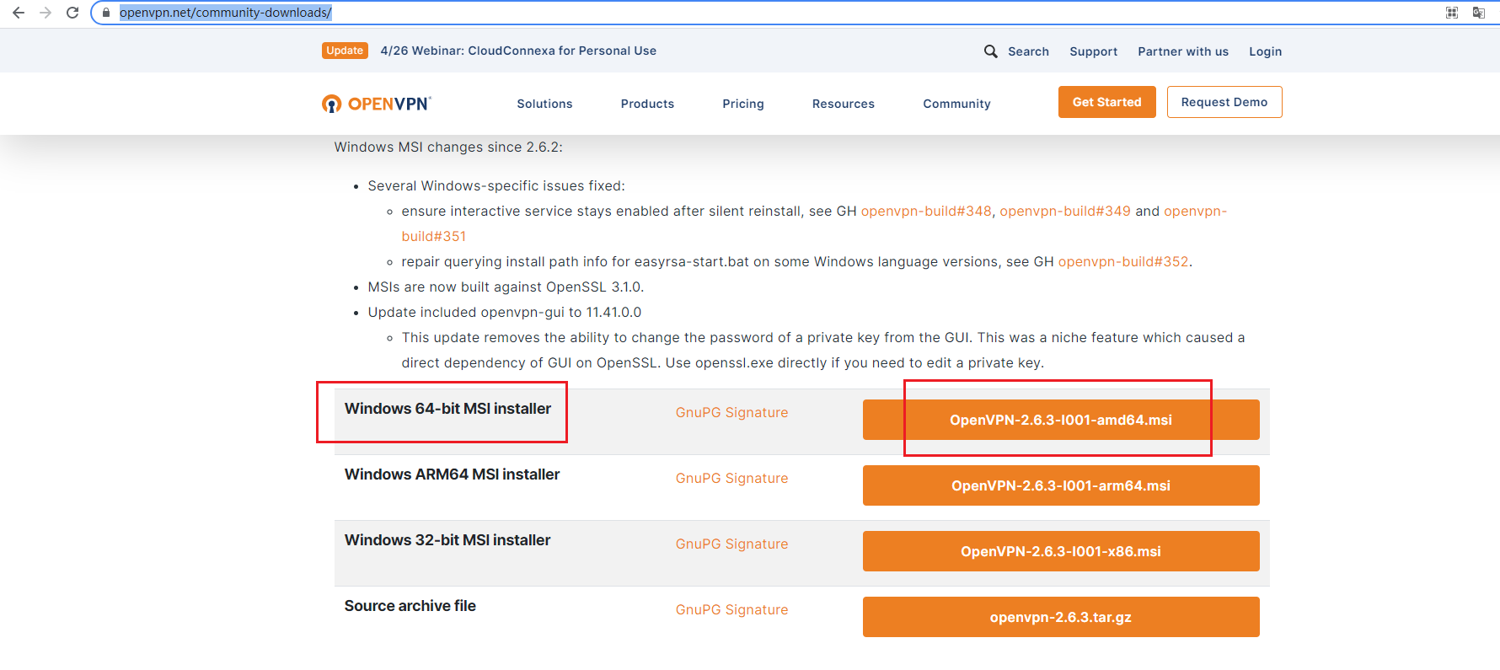Screen dimensions: 1500x670
Task: Click the Request Demo button
Action: (1224, 102)
